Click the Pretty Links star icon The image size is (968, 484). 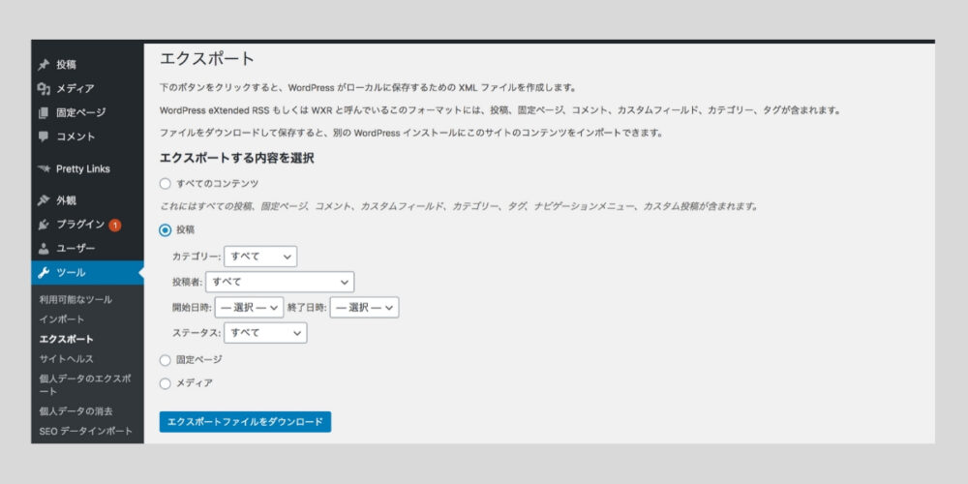point(44,168)
